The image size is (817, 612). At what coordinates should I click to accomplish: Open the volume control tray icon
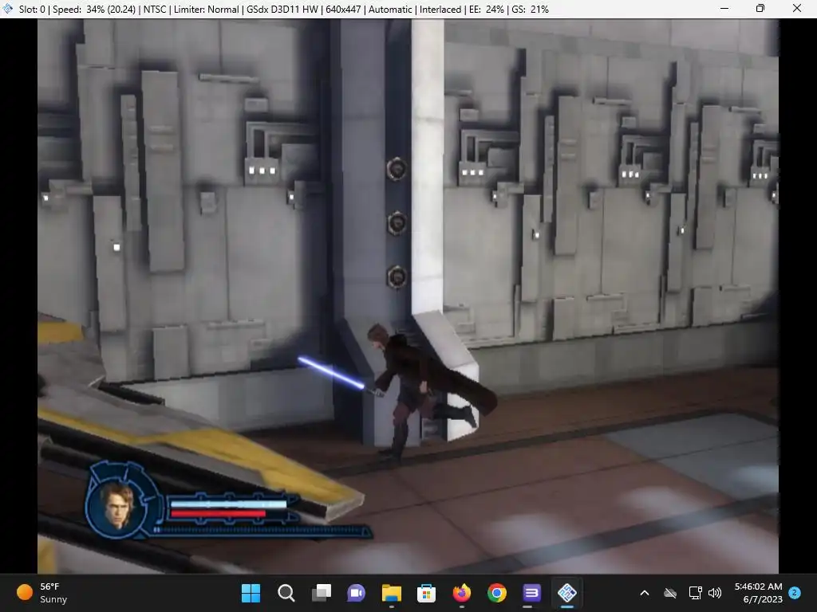click(715, 593)
